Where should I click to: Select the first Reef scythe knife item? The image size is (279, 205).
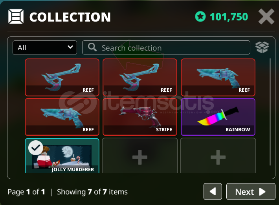click(x=62, y=77)
